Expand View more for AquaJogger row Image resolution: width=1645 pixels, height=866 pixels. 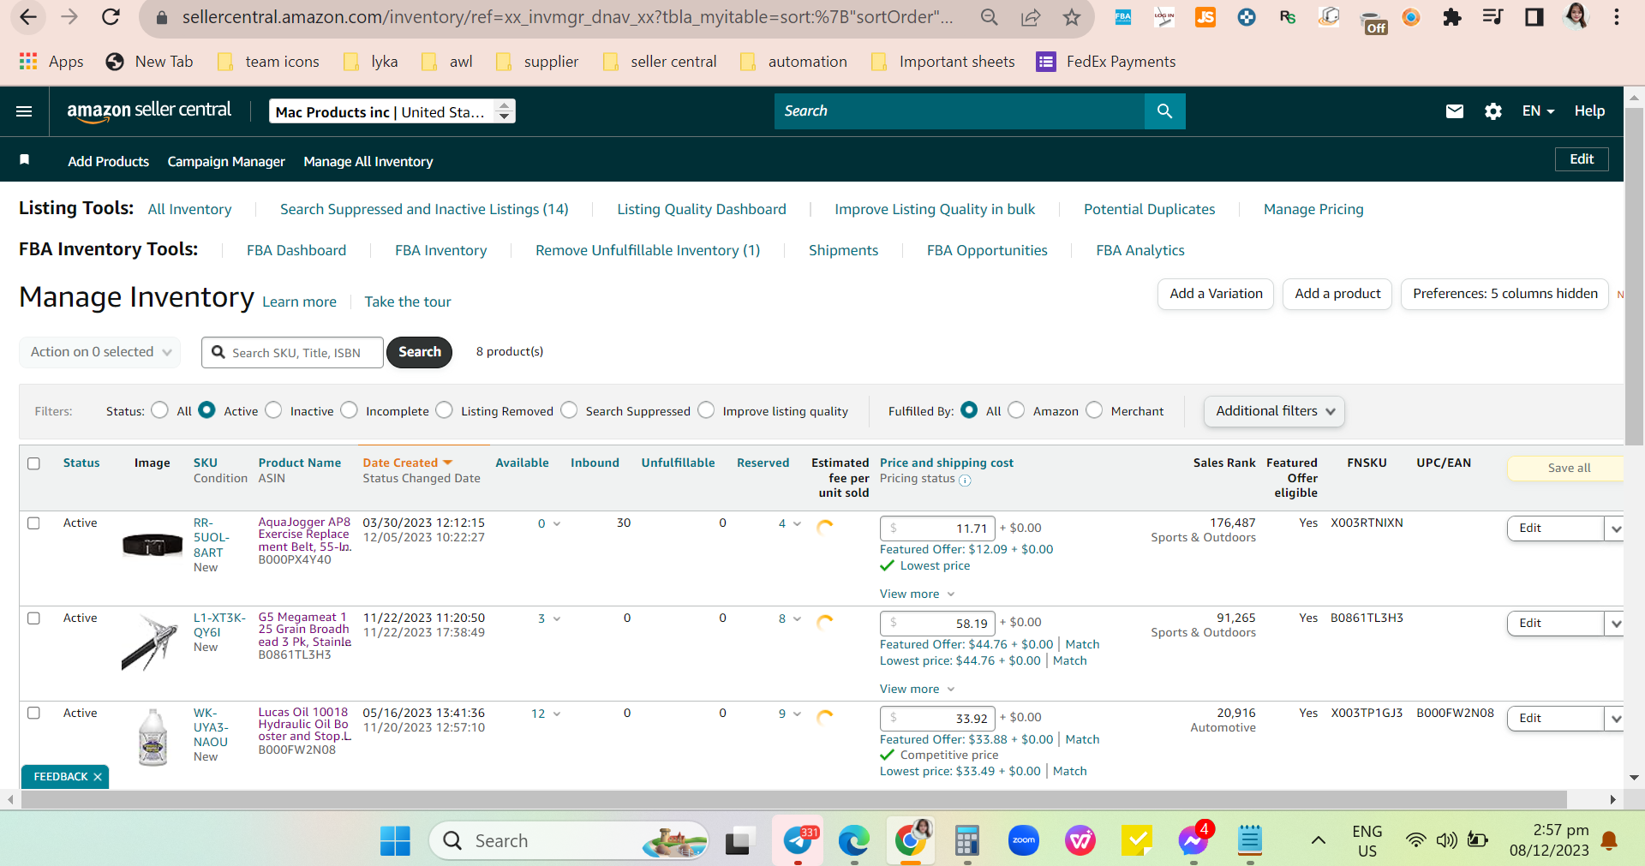click(x=917, y=594)
